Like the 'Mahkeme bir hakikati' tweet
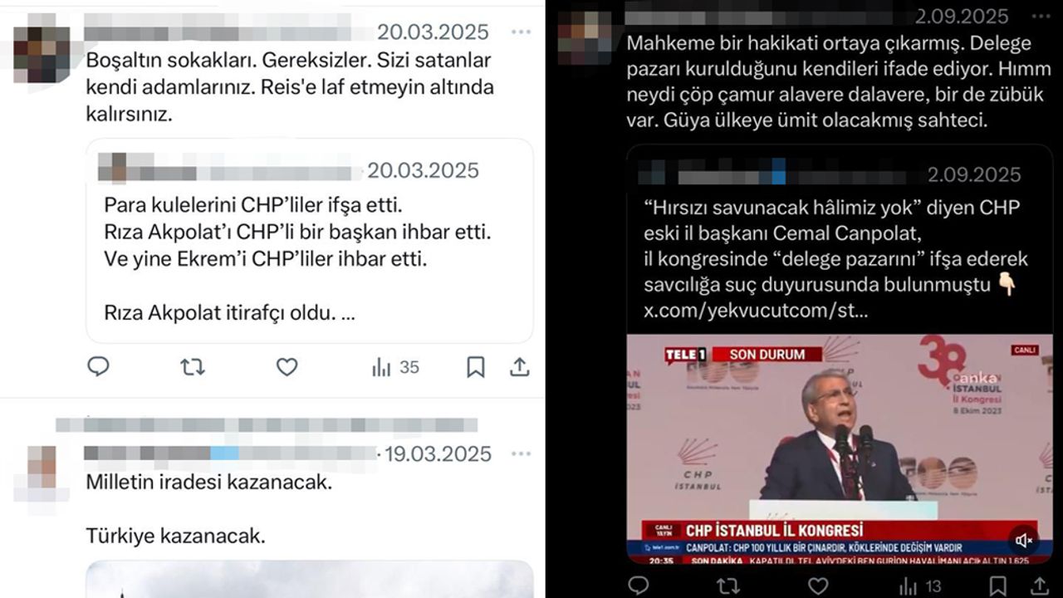Screen dimensions: 1063x598 [817, 586]
